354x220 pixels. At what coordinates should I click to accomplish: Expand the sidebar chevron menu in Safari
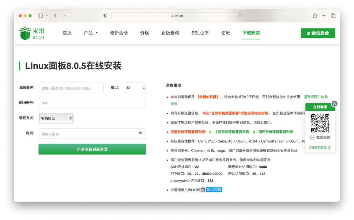coord(47,16)
